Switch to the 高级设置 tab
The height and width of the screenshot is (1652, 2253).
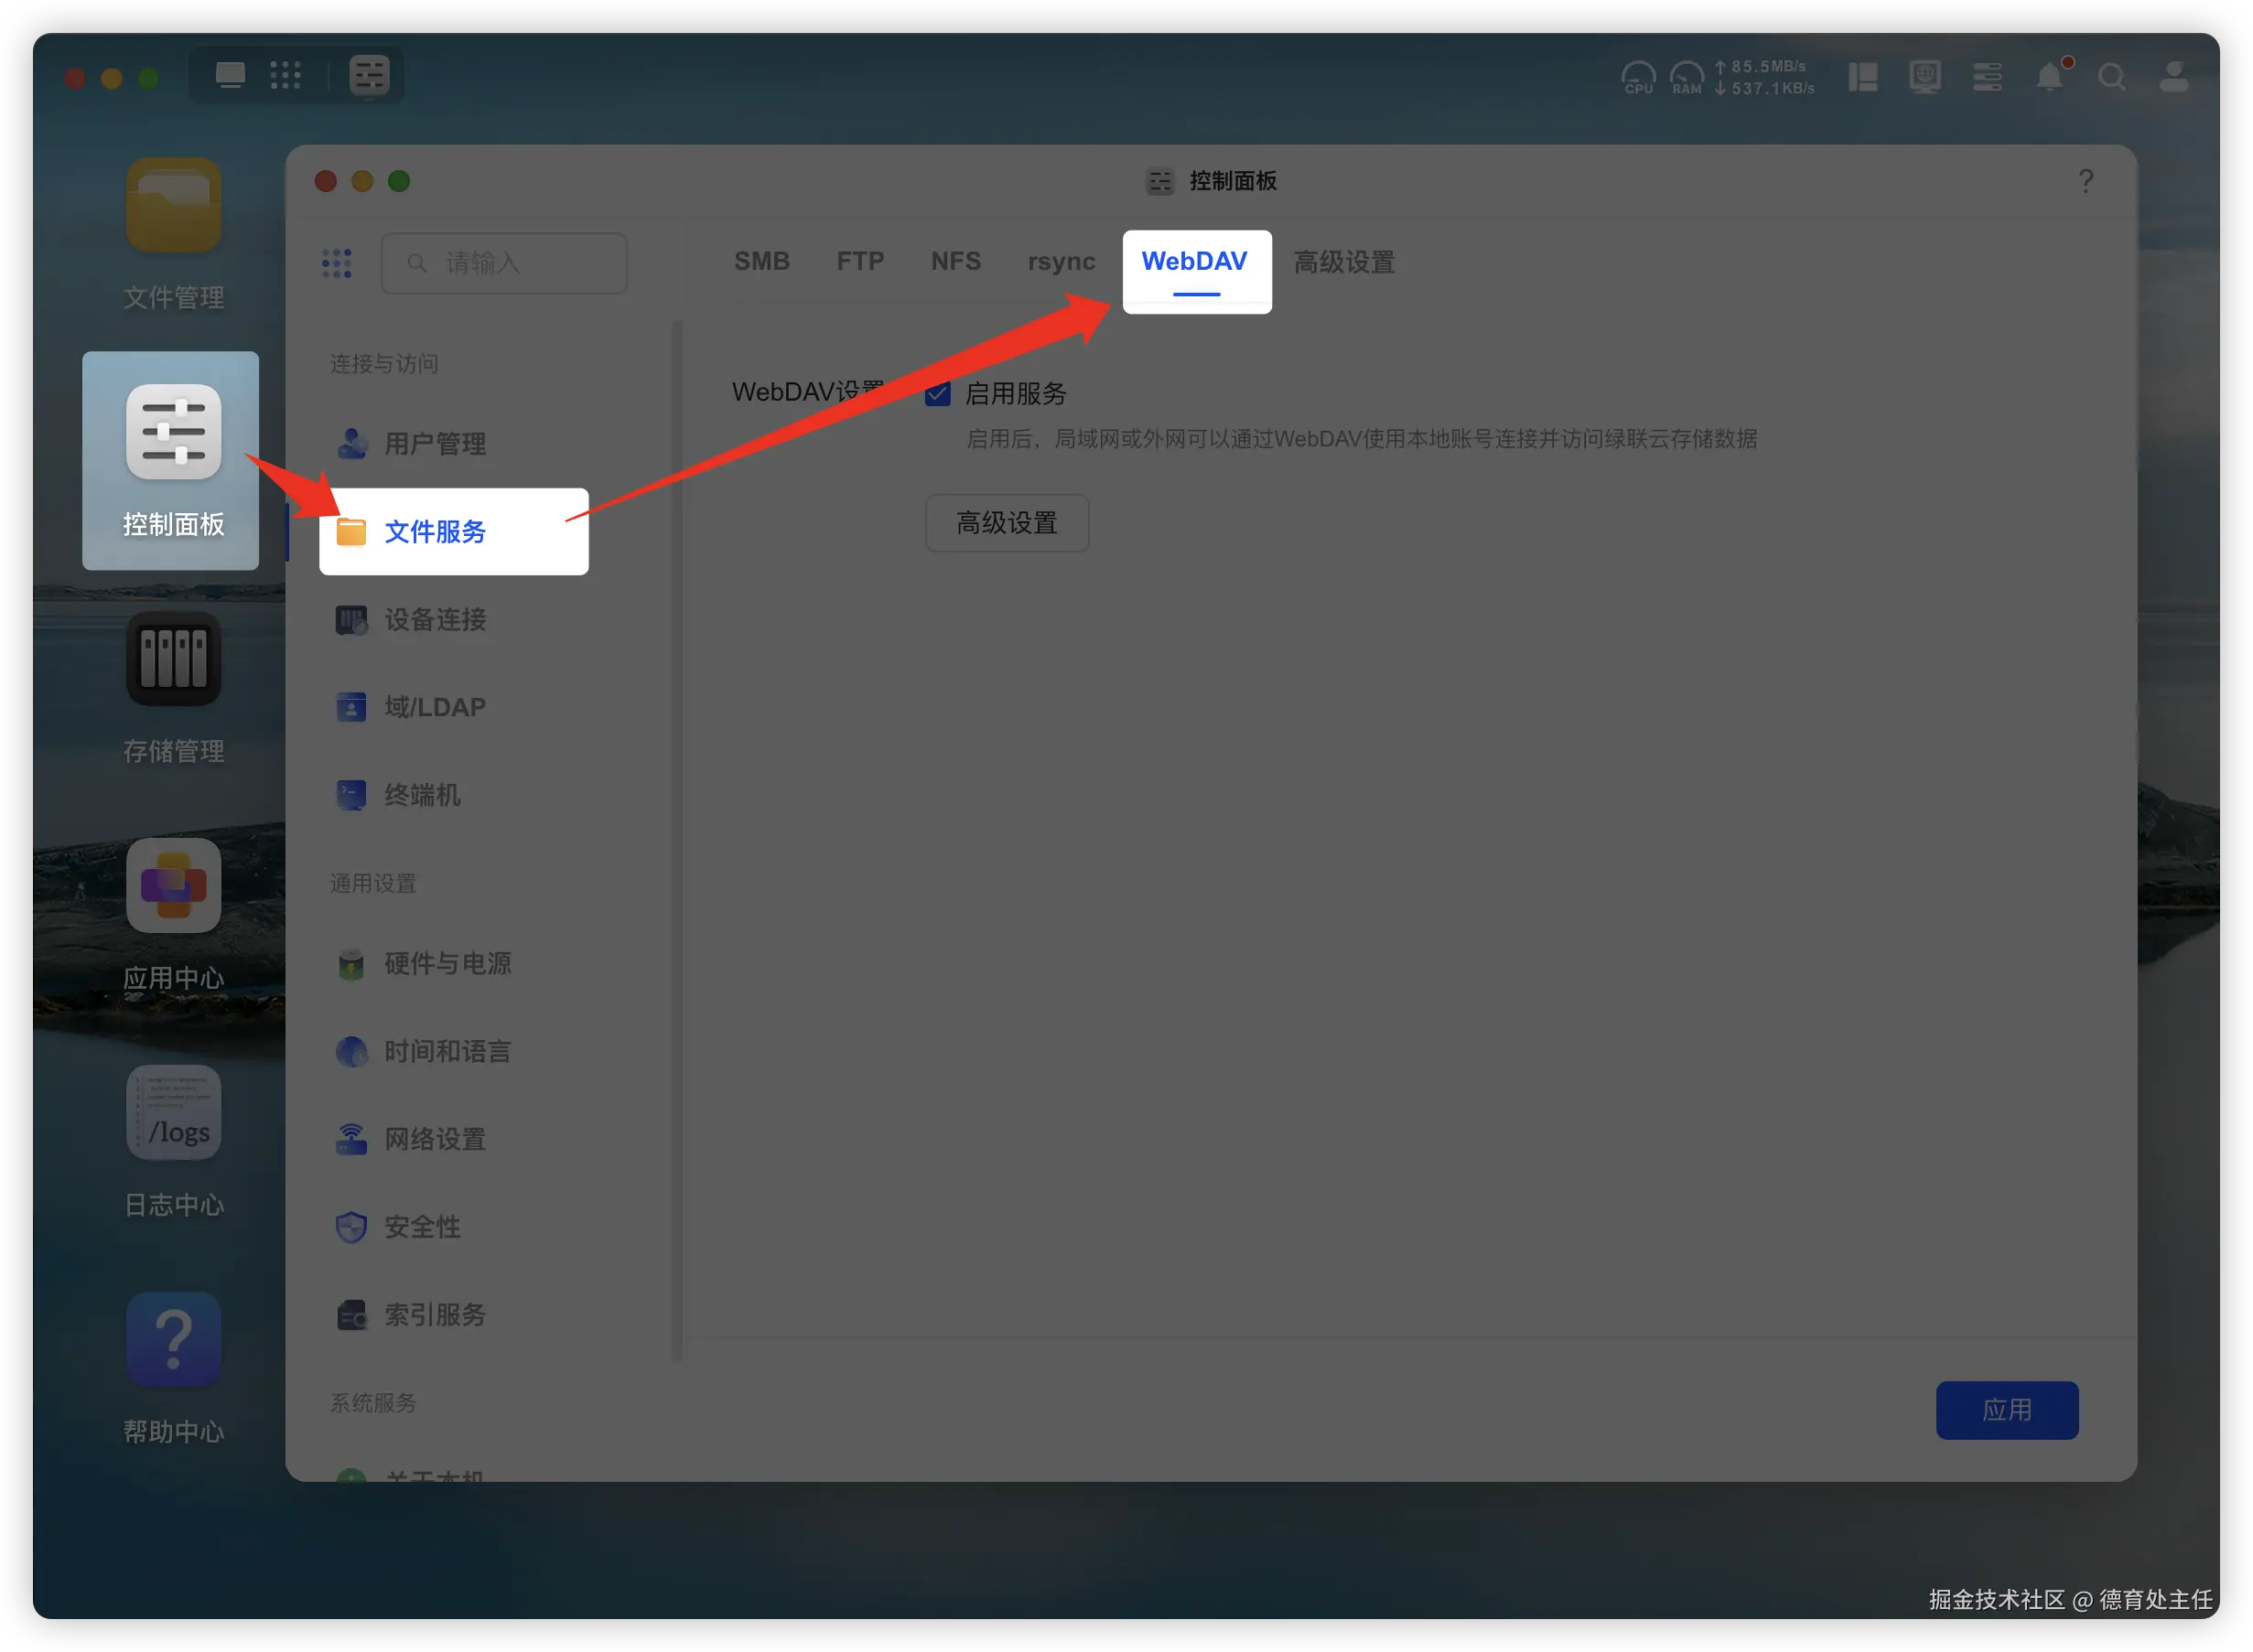coord(1343,262)
